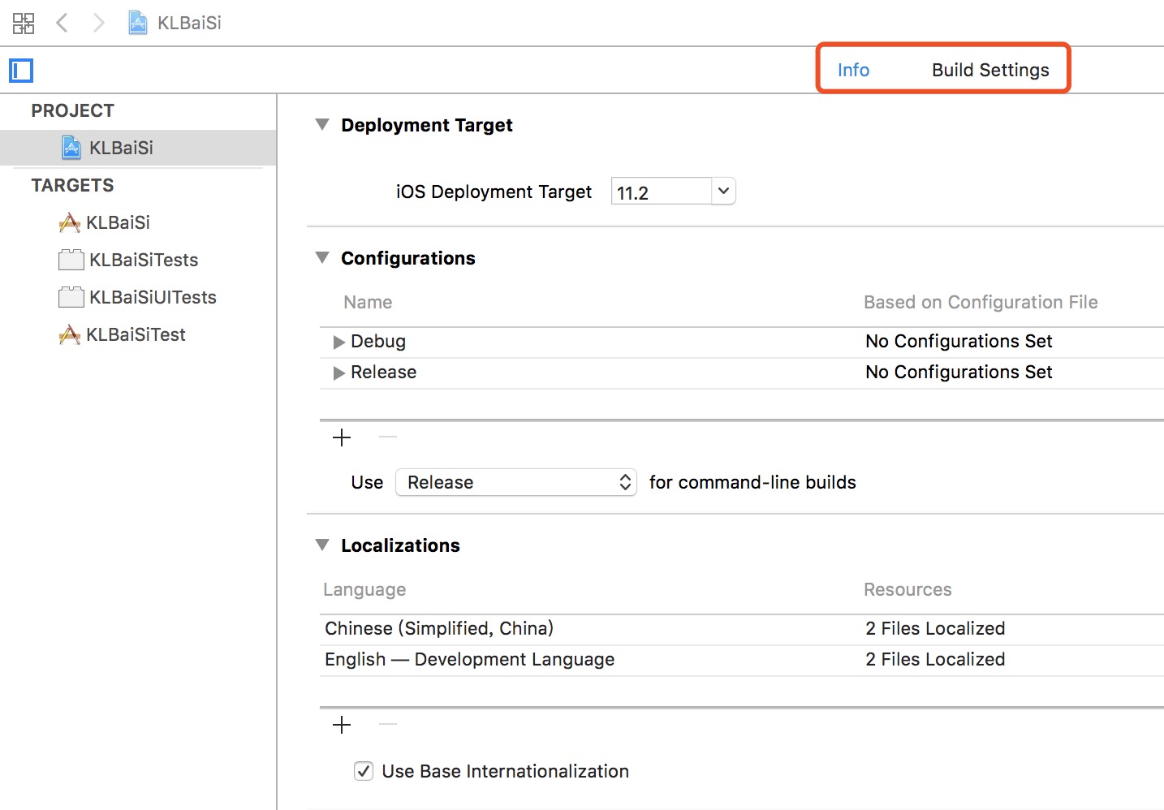Open the related items grid icon
Image resolution: width=1164 pixels, height=810 pixels.
(x=24, y=23)
